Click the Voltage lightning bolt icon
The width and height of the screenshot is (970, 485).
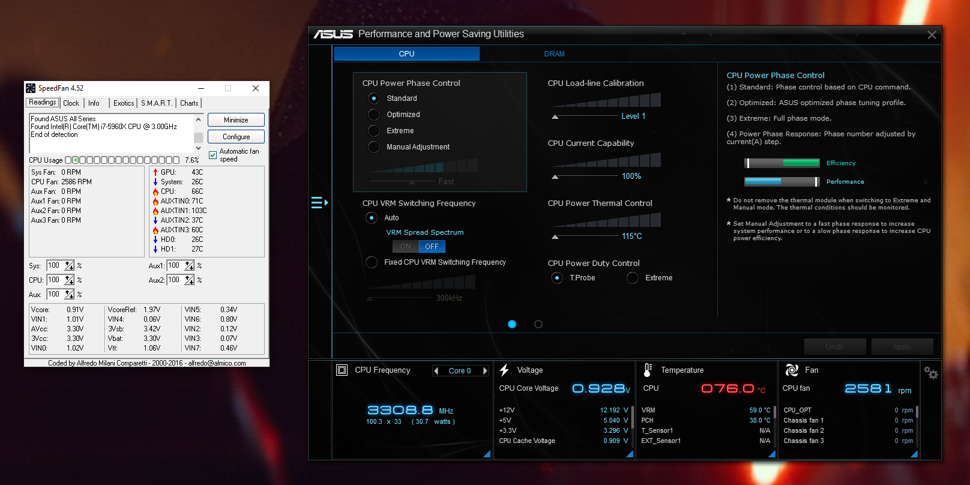[504, 370]
